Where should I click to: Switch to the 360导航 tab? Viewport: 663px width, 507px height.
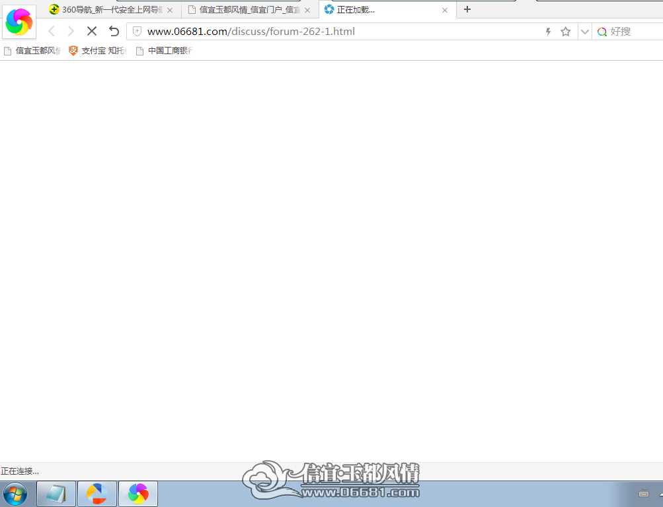tap(111, 10)
